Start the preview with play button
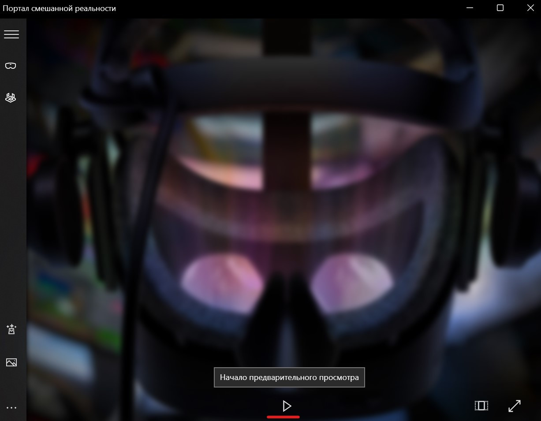 point(287,406)
